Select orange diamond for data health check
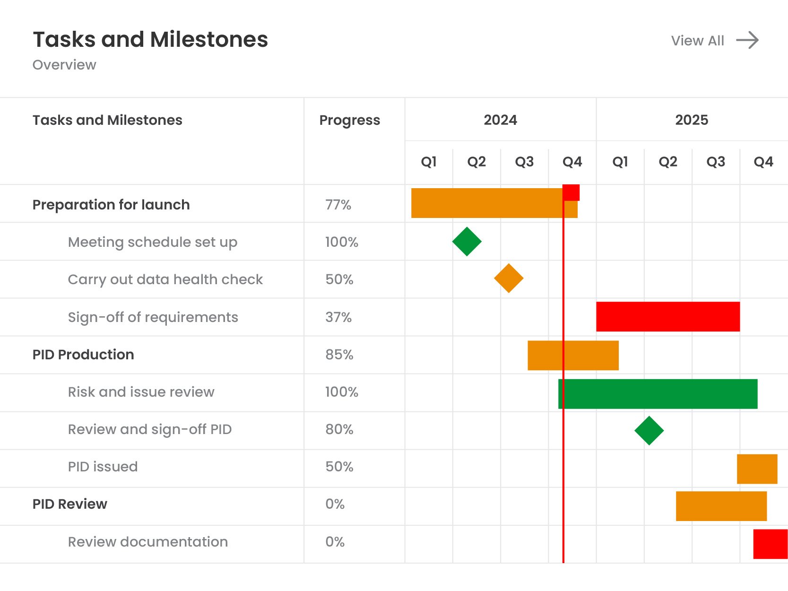 tap(509, 278)
